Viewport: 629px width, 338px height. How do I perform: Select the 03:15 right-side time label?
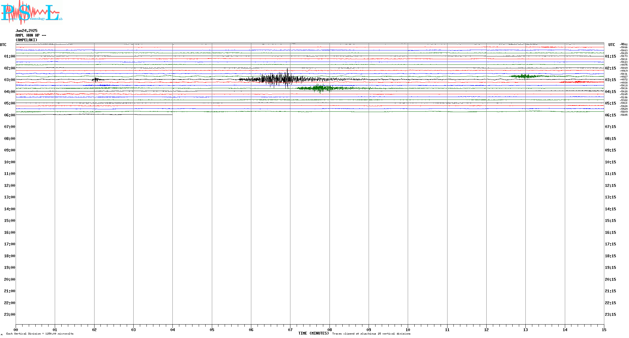point(611,80)
